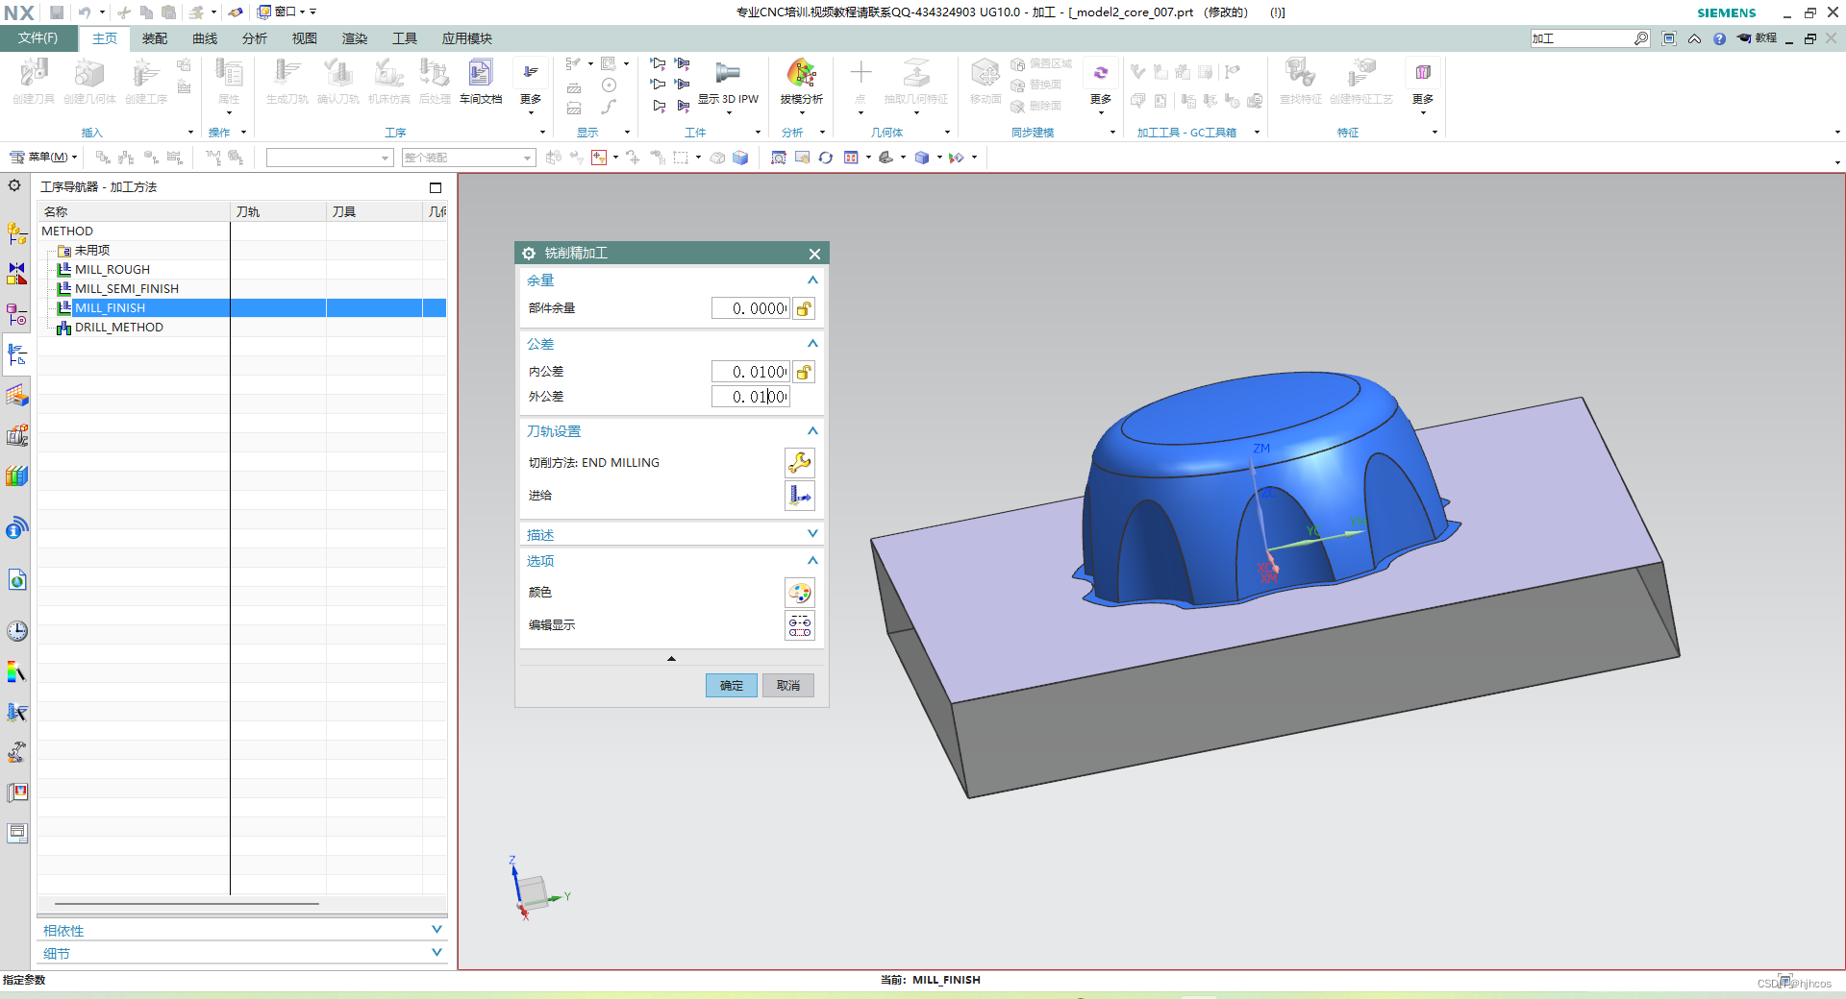This screenshot has width=1846, height=999.
Task: Cancel the dialog with 取消
Action: pos(788,685)
